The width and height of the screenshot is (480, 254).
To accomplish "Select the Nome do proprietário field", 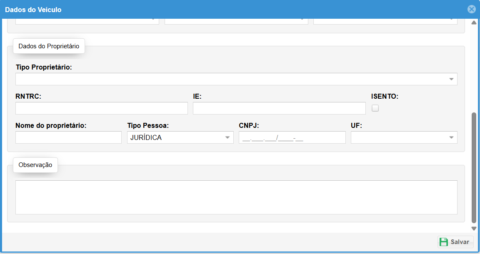I will (x=68, y=137).
